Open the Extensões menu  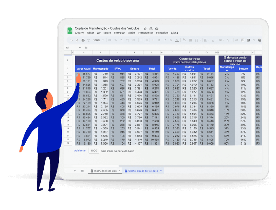162,33
